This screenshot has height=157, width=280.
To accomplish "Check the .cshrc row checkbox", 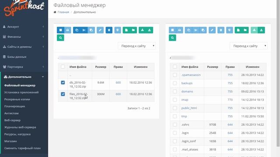I will click(x=175, y=125).
